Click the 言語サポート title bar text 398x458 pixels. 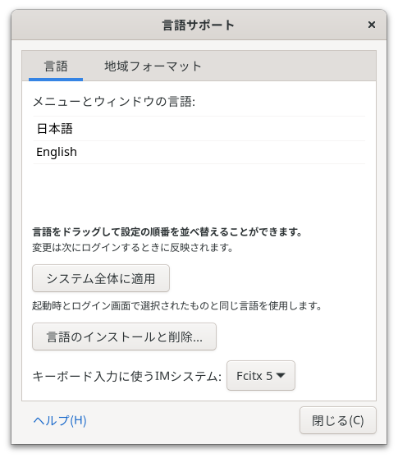(199, 25)
